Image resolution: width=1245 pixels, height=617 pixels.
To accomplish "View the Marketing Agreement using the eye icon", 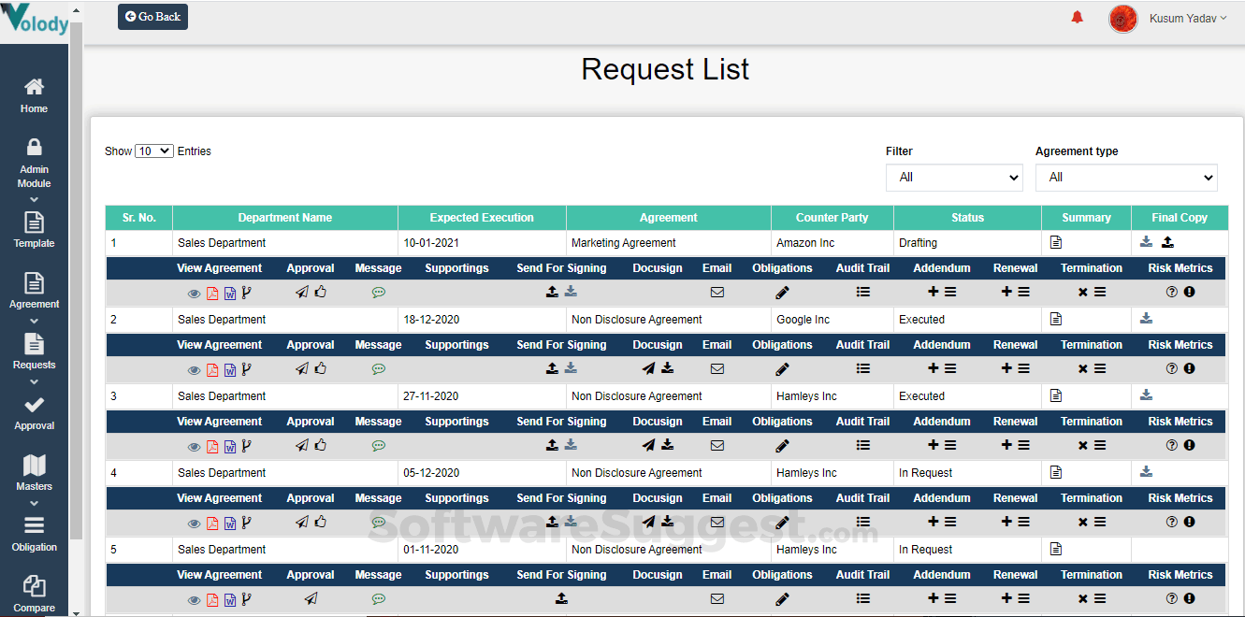I will pyautogui.click(x=194, y=293).
